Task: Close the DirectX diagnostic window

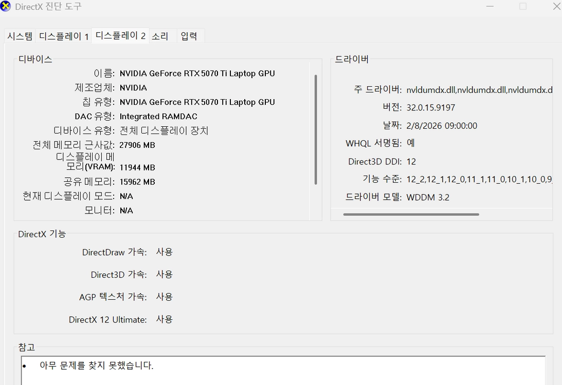Action: tap(556, 7)
